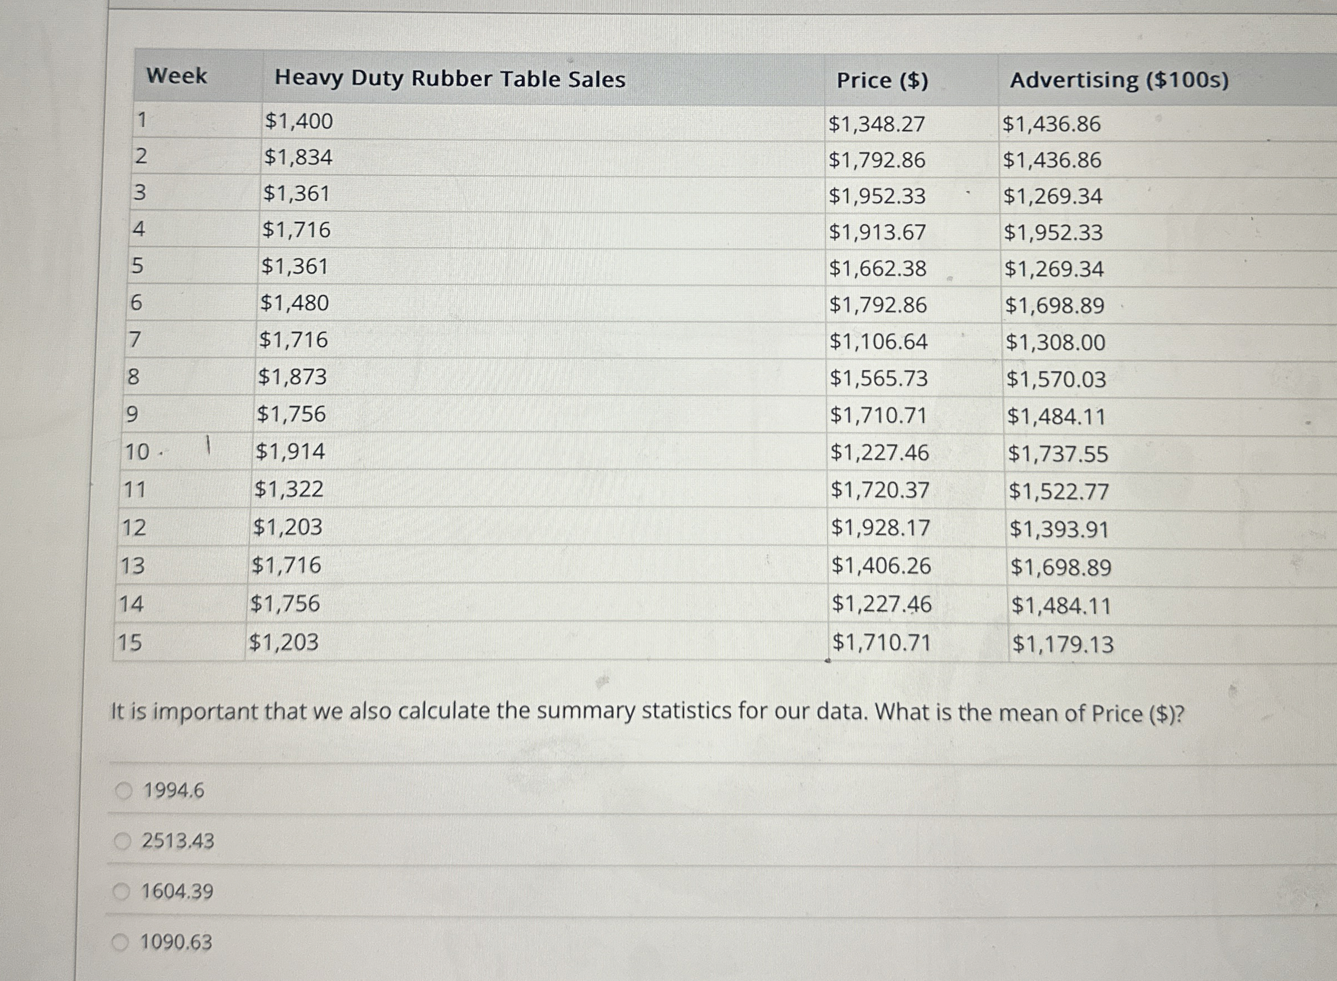Click the week 3 price $1,952.33

877,196
